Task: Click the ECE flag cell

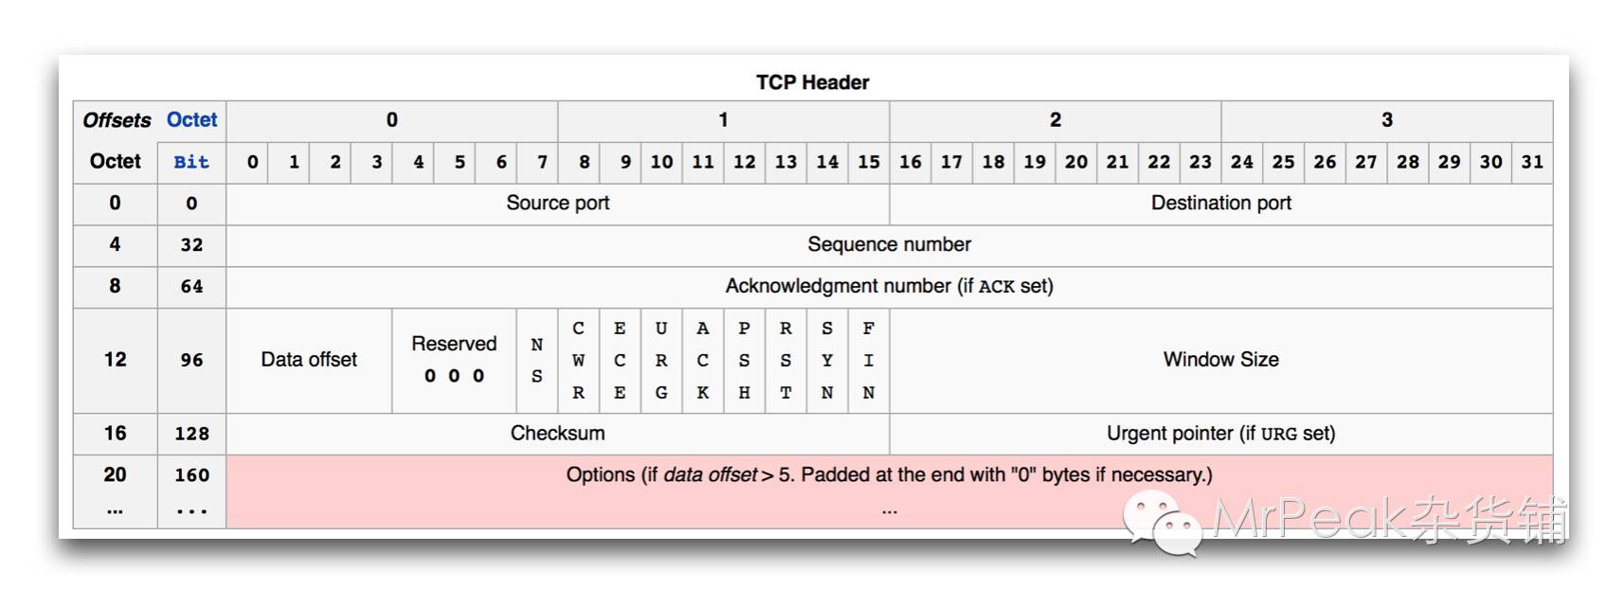Action: [x=620, y=360]
